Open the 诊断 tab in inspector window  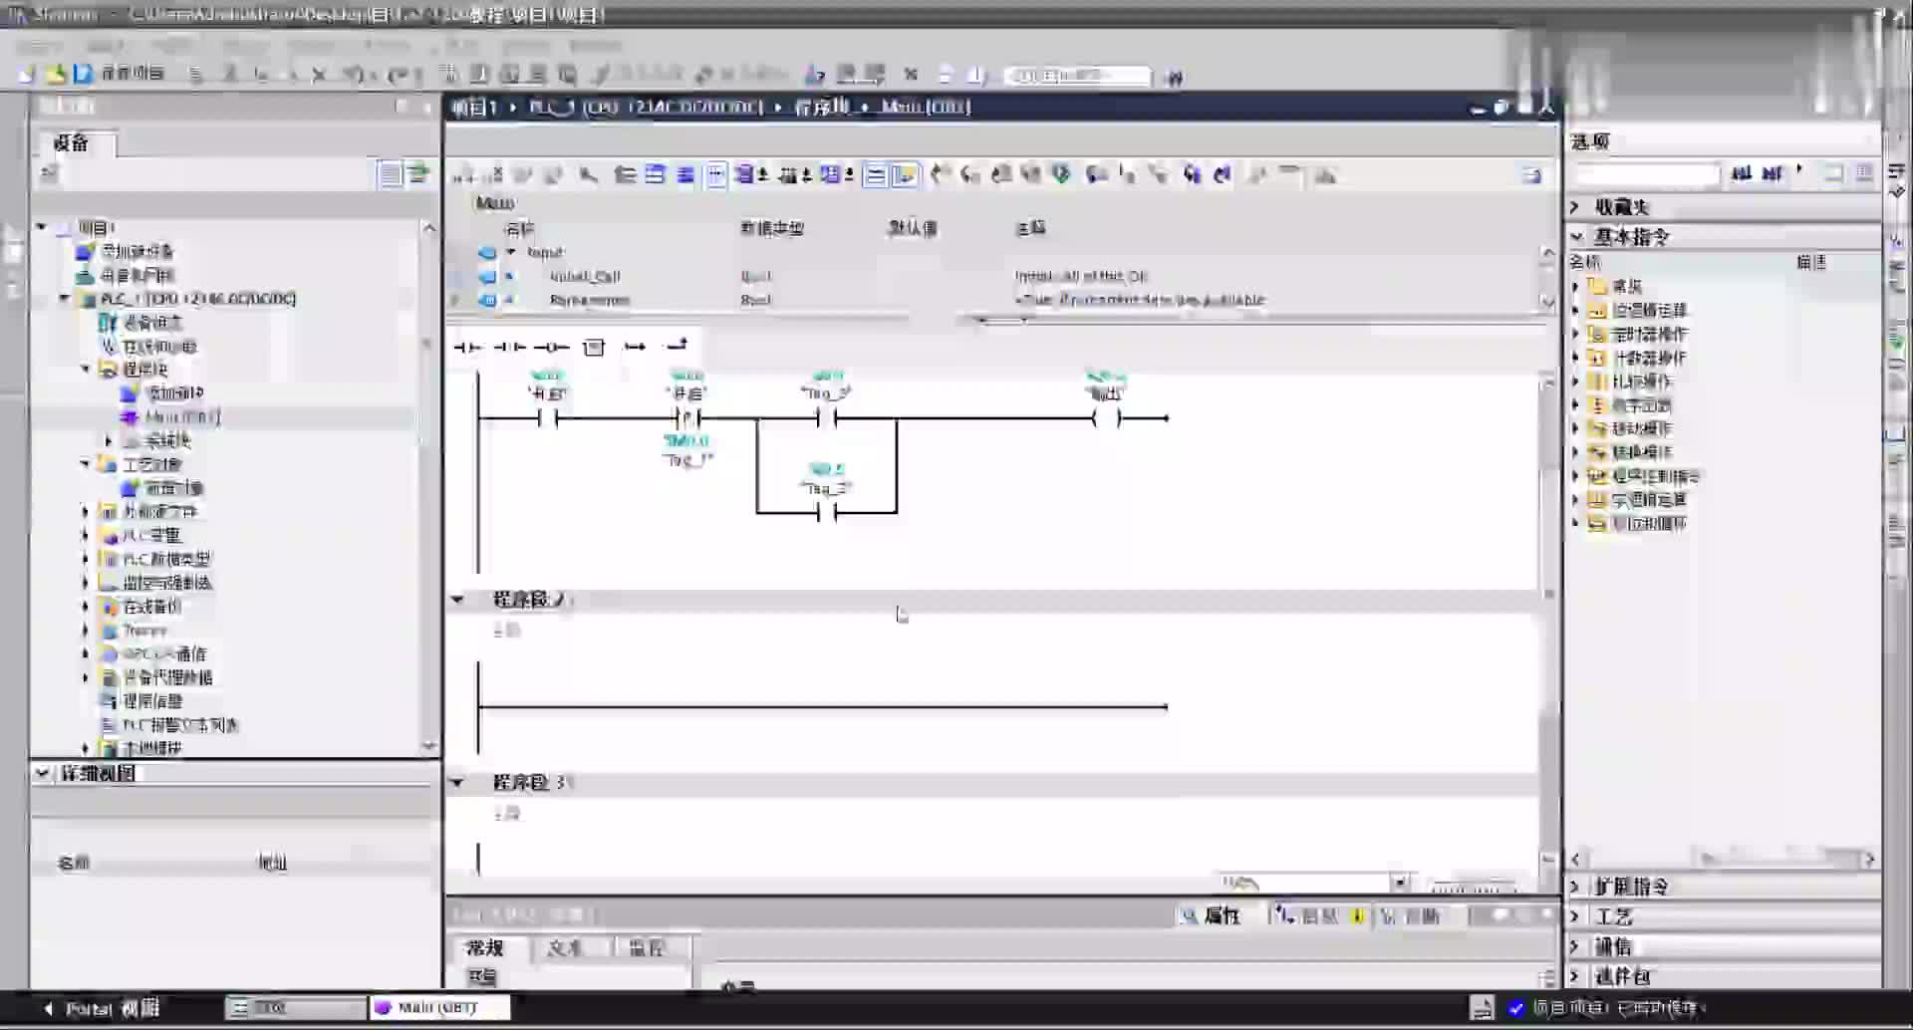click(1413, 915)
